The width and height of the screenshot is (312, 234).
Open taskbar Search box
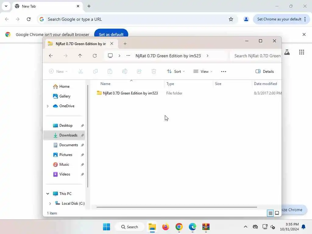point(130,227)
